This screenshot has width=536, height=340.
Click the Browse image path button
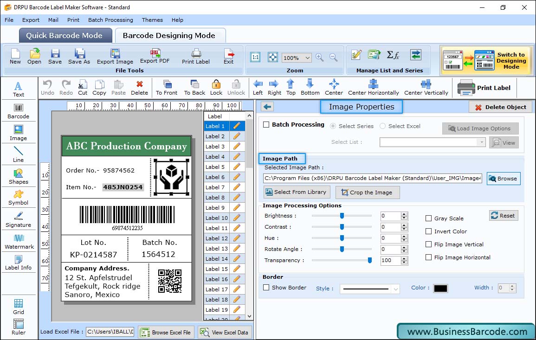[503, 179]
